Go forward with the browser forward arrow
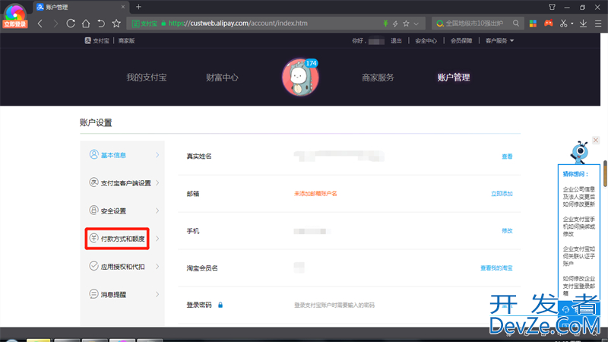608x342 pixels. tap(55, 24)
